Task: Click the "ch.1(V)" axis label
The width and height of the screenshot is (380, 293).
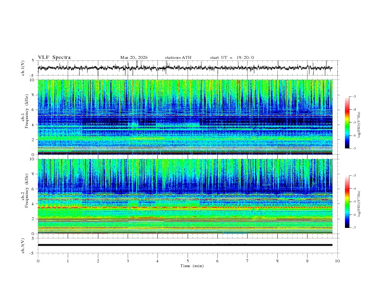Action: [x=23, y=68]
